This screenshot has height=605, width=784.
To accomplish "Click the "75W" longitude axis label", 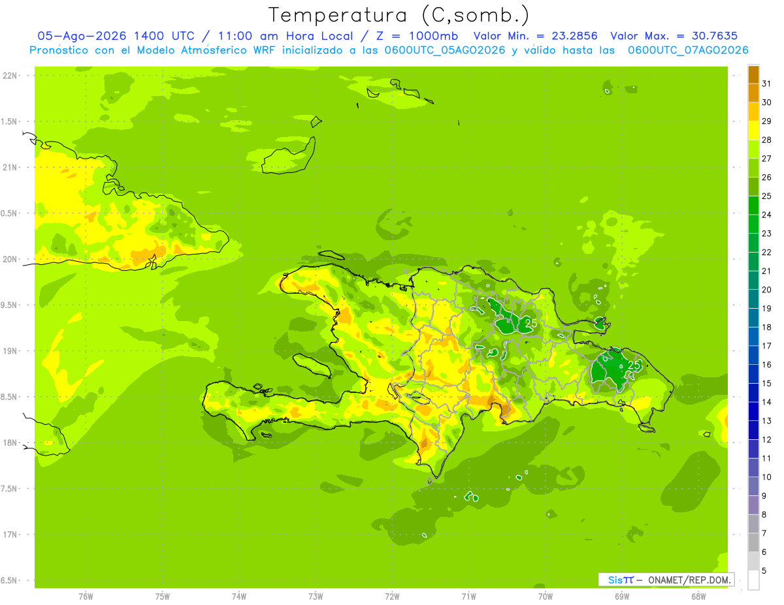I will tap(163, 596).
